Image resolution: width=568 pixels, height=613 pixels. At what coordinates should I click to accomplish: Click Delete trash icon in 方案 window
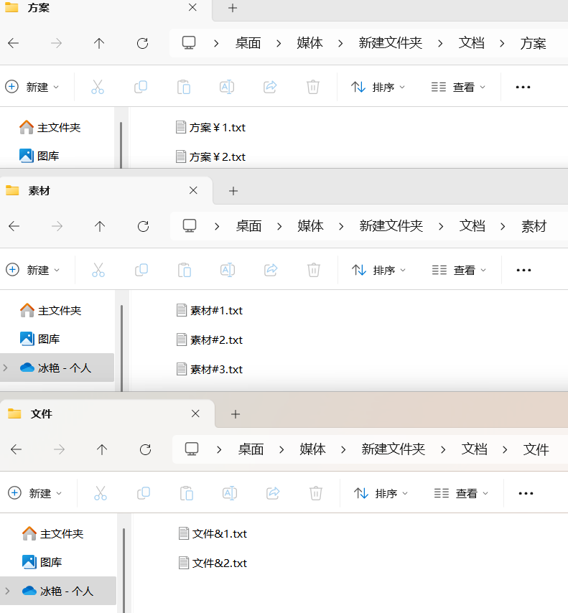tap(313, 87)
